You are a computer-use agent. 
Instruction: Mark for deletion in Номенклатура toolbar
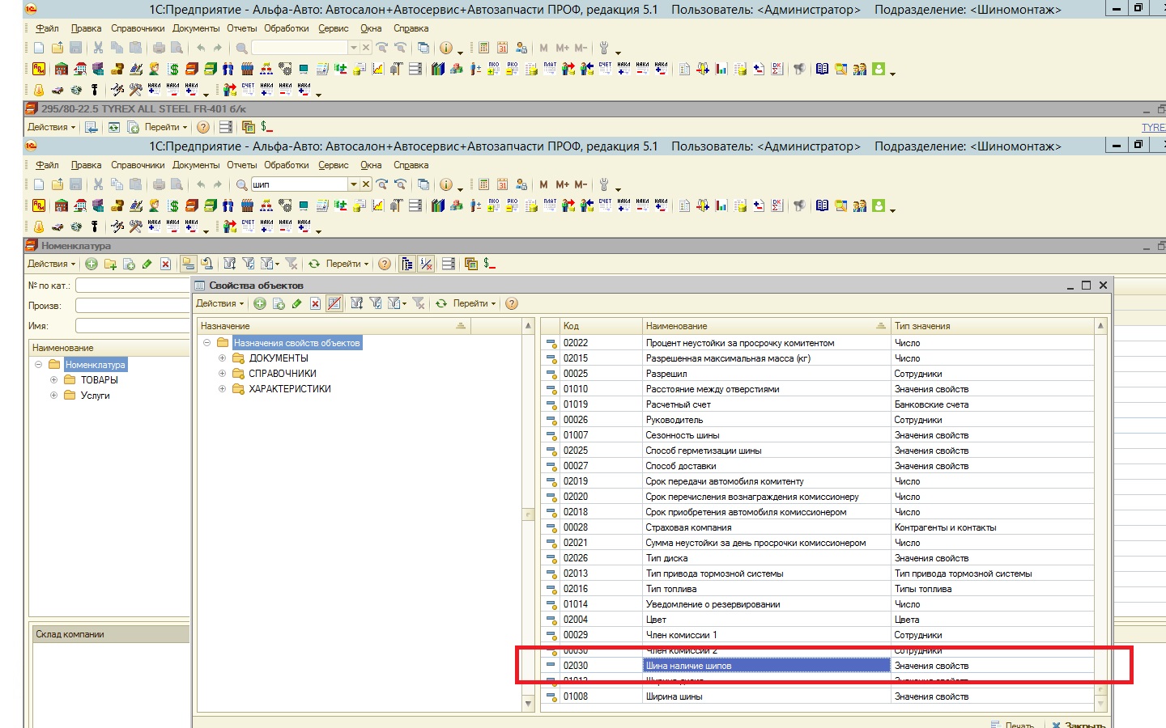click(x=165, y=264)
